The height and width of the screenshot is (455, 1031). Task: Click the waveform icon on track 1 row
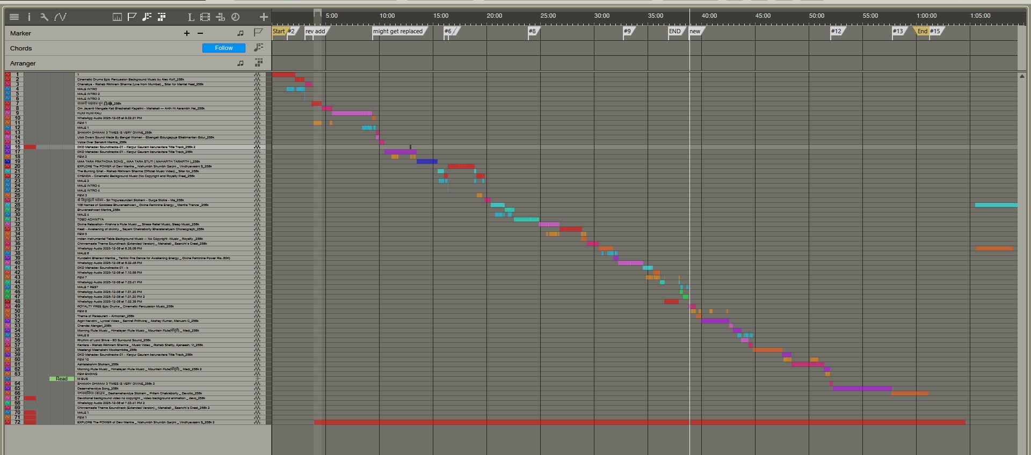pos(257,75)
